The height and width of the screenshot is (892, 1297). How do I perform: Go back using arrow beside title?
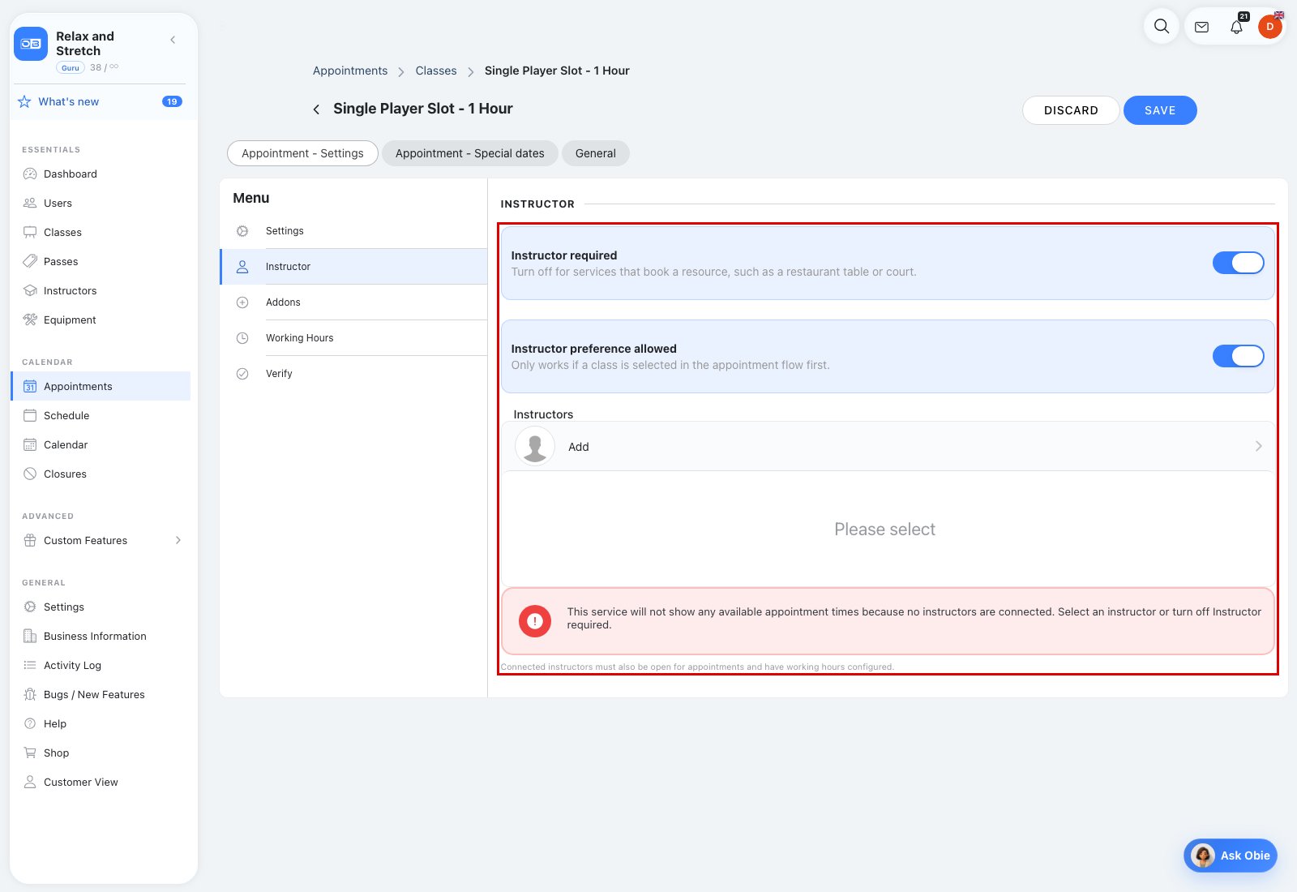click(316, 109)
